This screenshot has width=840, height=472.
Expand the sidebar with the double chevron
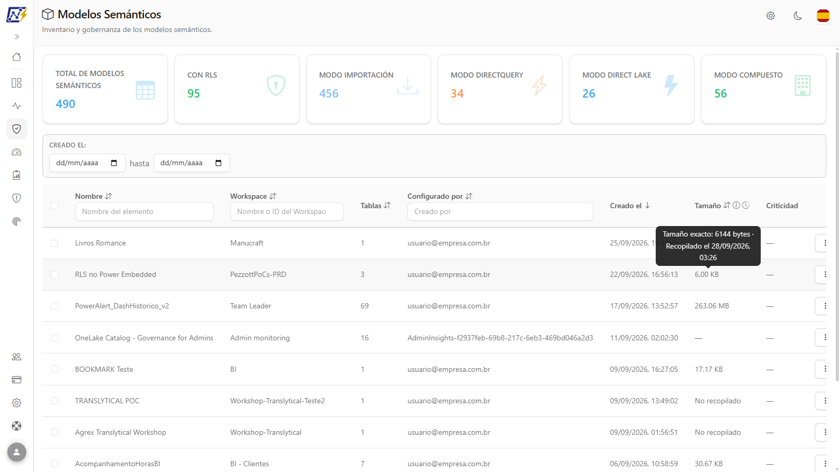tap(17, 37)
